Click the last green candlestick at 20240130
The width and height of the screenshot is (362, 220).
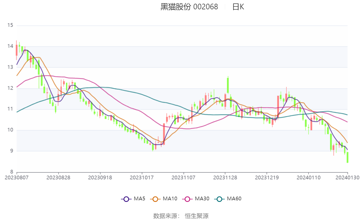(x=347, y=157)
